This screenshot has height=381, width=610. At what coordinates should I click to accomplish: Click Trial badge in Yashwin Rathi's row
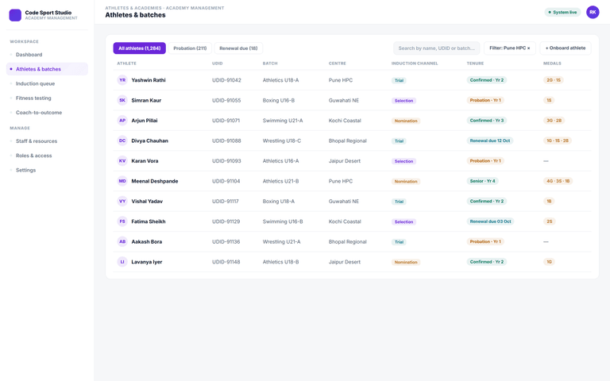coord(400,80)
